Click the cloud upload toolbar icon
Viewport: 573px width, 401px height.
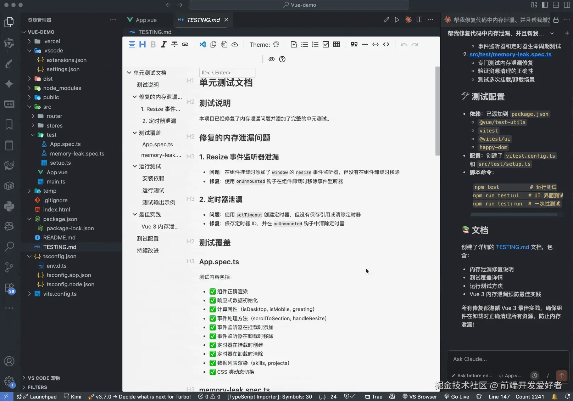click(x=235, y=44)
